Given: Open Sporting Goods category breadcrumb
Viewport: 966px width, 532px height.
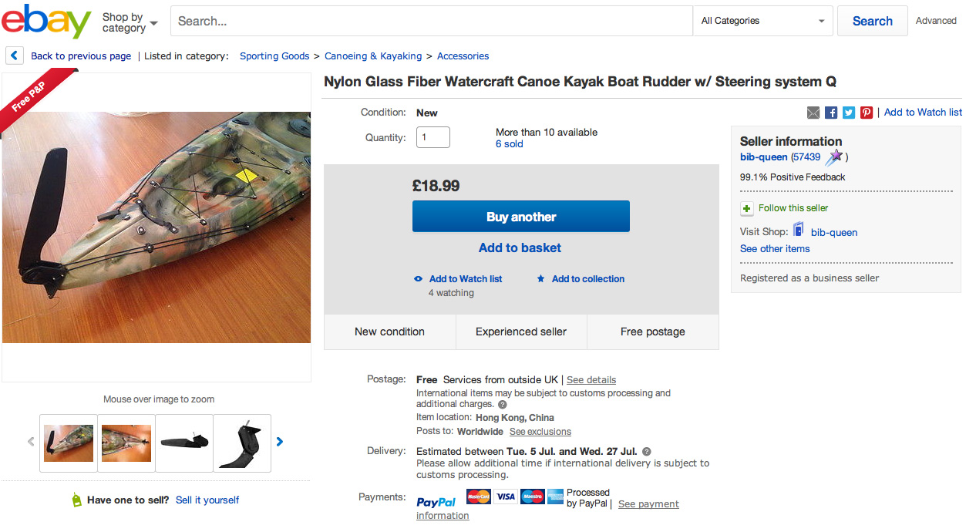Looking at the screenshot, I should (274, 56).
